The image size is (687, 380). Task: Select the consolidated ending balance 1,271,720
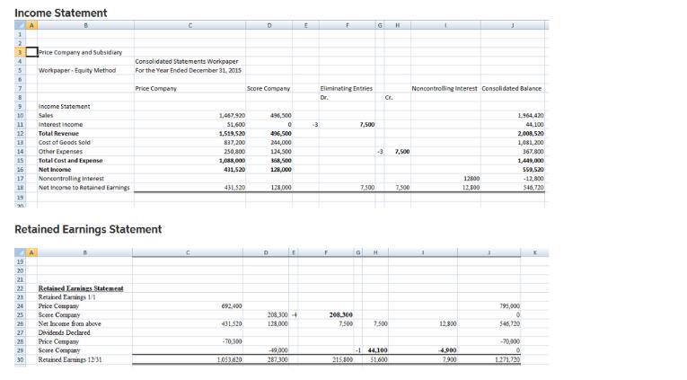tap(507, 359)
